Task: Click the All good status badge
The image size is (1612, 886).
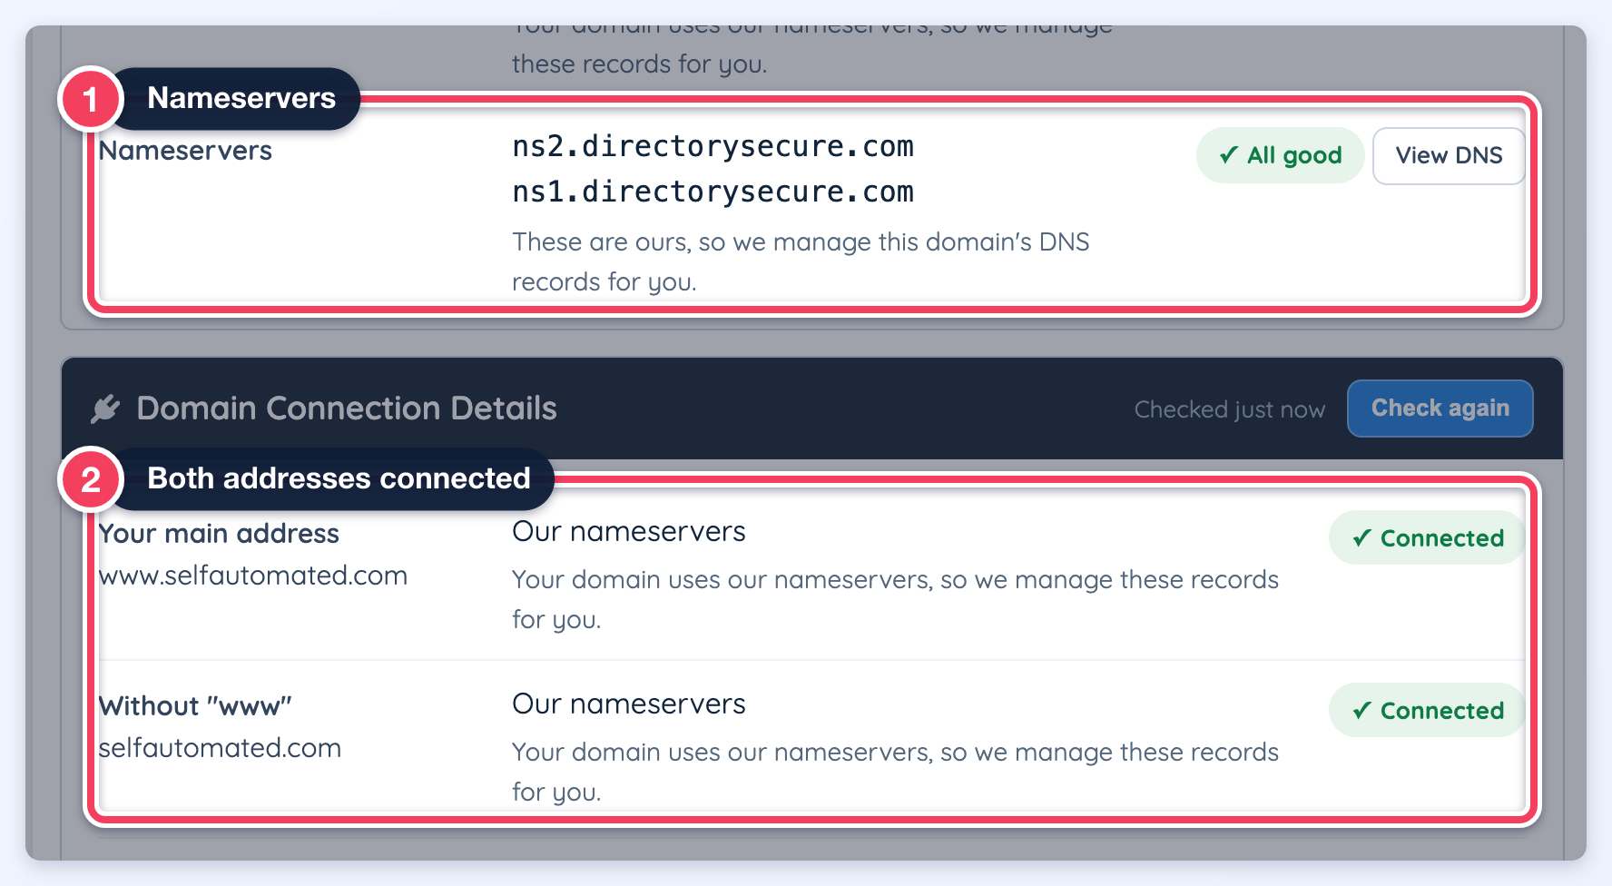Action: coord(1281,155)
